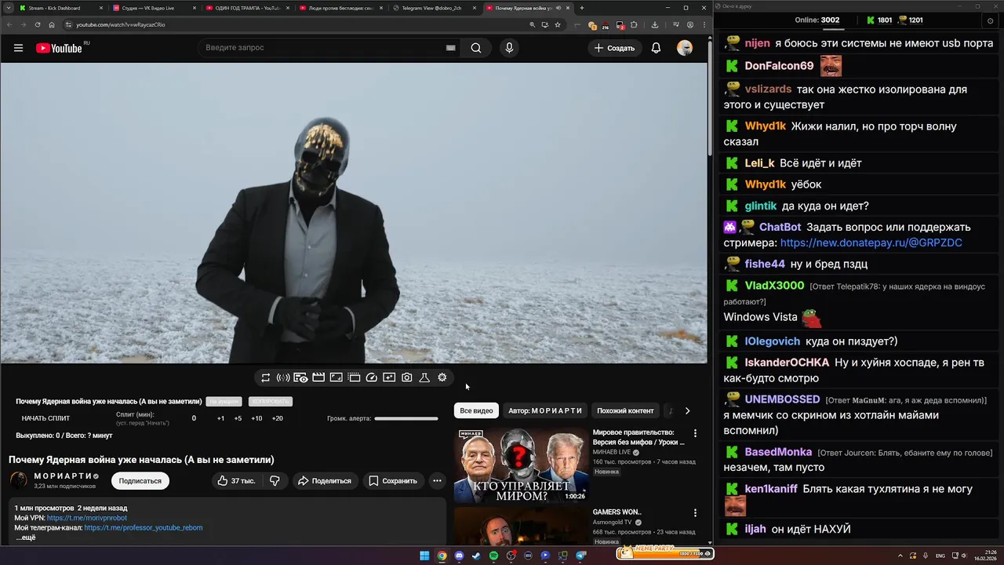The height and width of the screenshot is (565, 1004).
Task: Open the account avatar menu
Action: pyautogui.click(x=685, y=48)
